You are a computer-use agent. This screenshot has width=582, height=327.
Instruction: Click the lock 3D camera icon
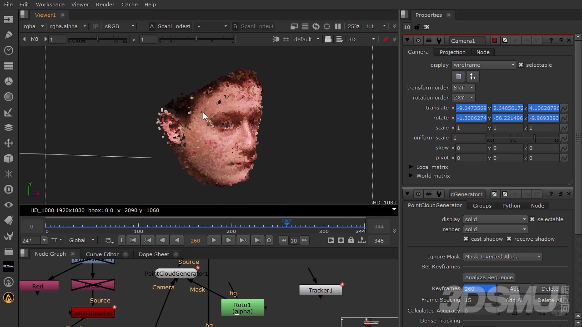pos(328,39)
